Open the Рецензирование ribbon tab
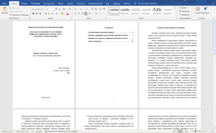This screenshot has width=216, height=133. pyautogui.click(x=95, y=4)
